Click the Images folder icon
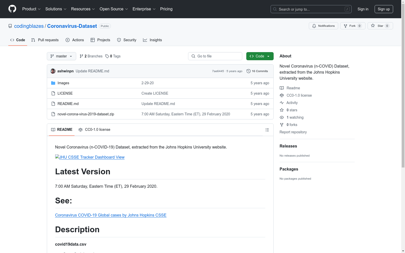405x253 pixels. pos(53,83)
